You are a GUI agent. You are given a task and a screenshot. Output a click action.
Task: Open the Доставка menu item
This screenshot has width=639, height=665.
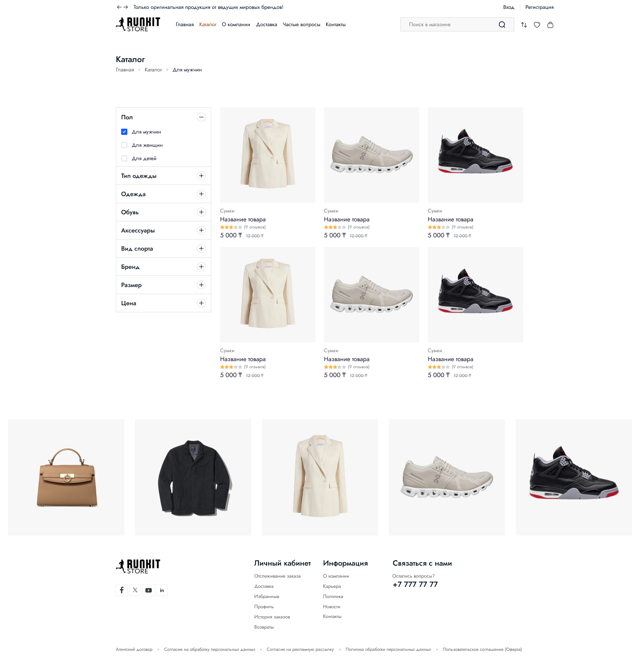click(266, 25)
